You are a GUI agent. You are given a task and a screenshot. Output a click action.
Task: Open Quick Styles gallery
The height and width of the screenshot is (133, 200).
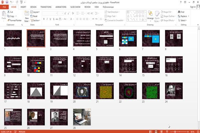coord(157,17)
